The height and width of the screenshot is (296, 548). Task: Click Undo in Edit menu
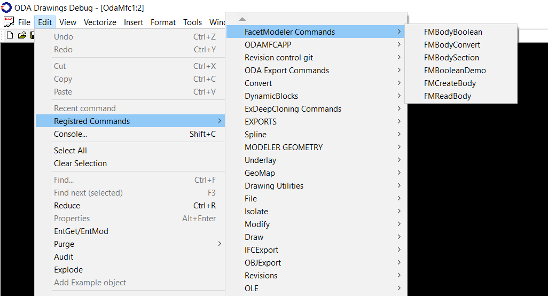(x=130, y=37)
